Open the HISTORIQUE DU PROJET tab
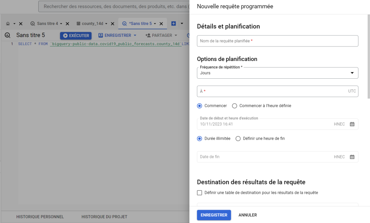The height and width of the screenshot is (223, 370). point(104,217)
